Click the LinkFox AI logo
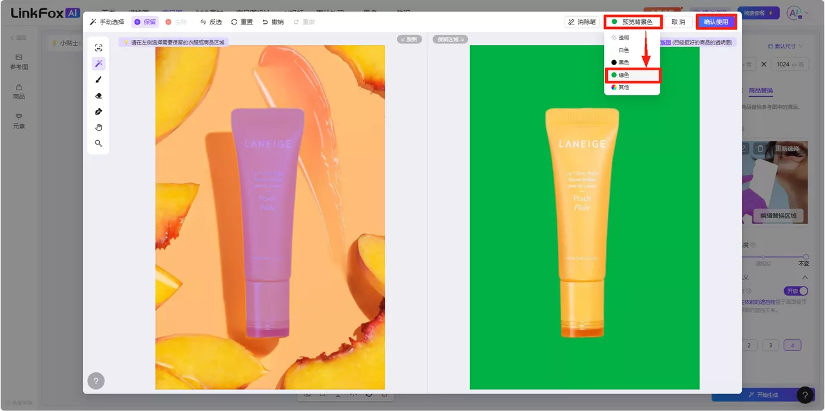Viewport: 825px width, 411px height. (45, 13)
